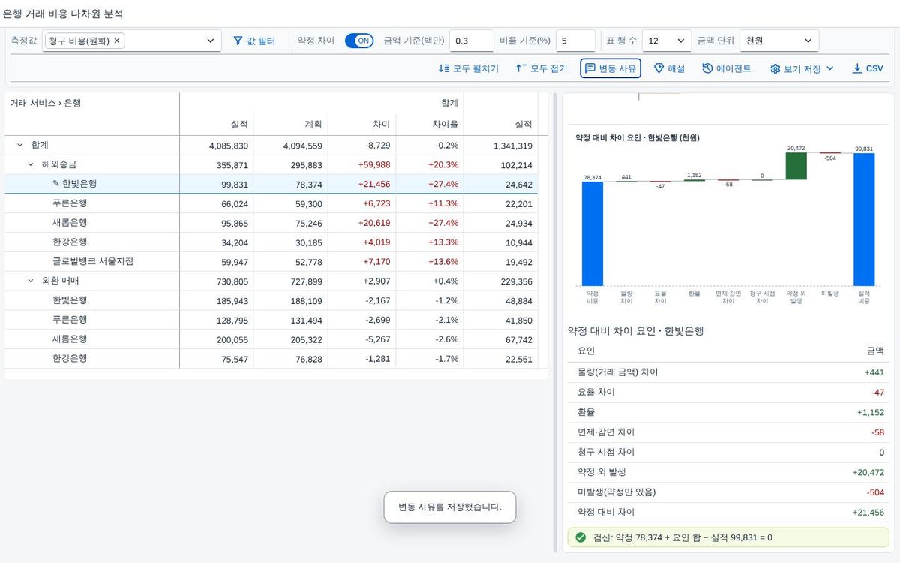Click the 약정 외 발생 factor row

pyautogui.click(x=729, y=472)
